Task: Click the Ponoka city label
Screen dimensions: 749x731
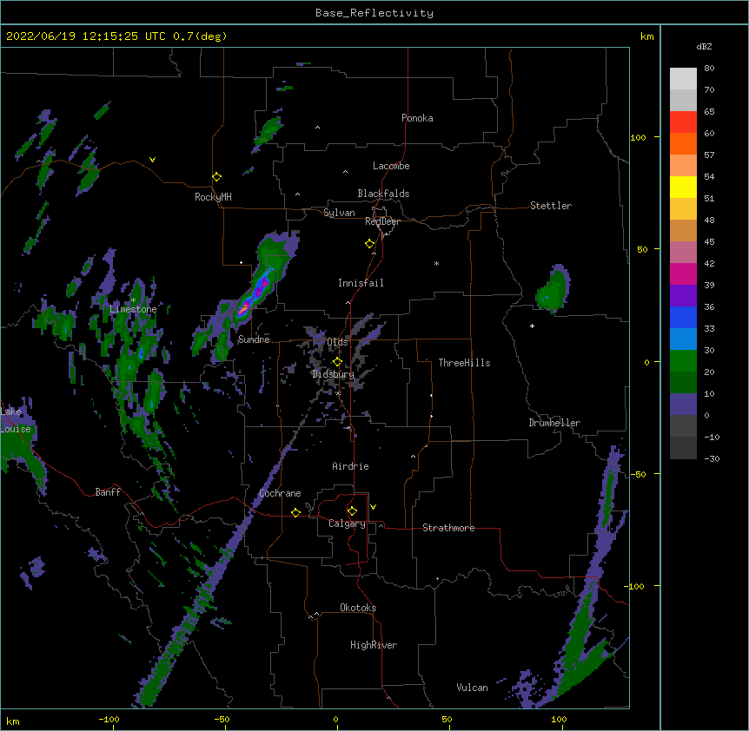Action: click(x=417, y=118)
